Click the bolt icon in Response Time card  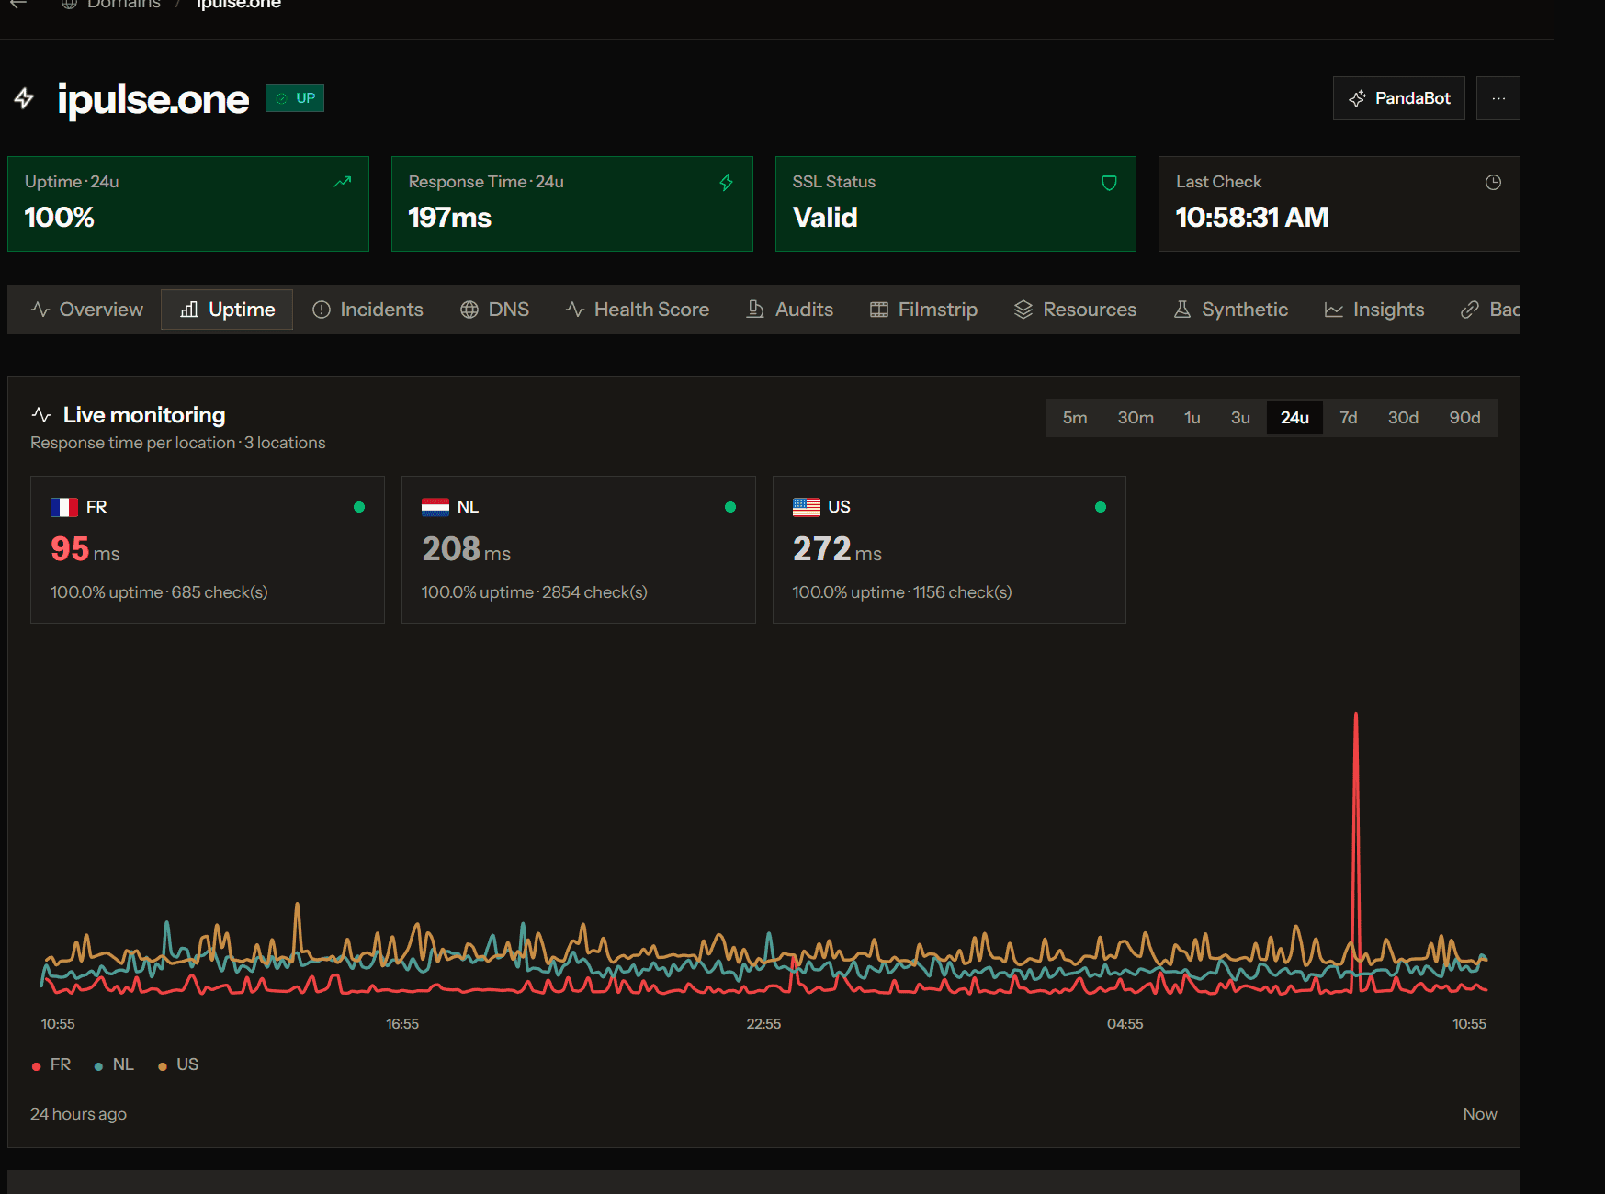(727, 182)
